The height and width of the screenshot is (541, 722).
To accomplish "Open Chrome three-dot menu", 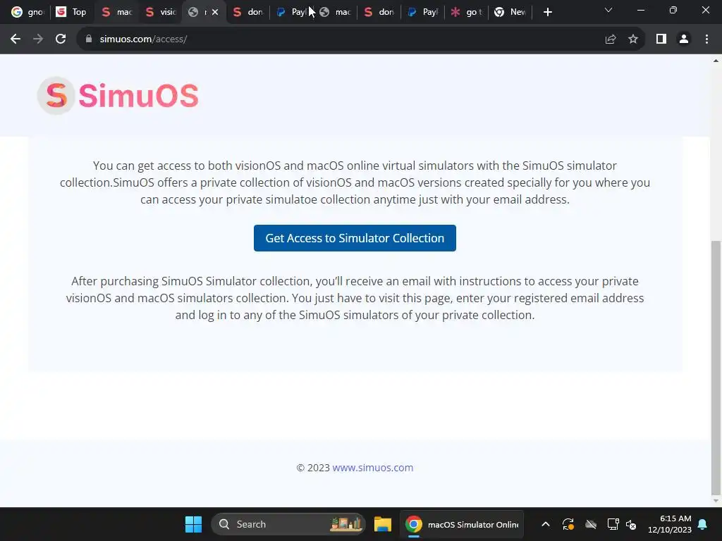I will [706, 39].
